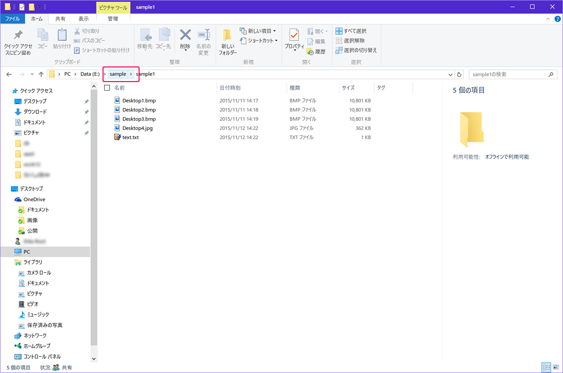The image size is (563, 373).
Task: Open Network (ネットワーク) in sidebar
Action: coord(35,336)
